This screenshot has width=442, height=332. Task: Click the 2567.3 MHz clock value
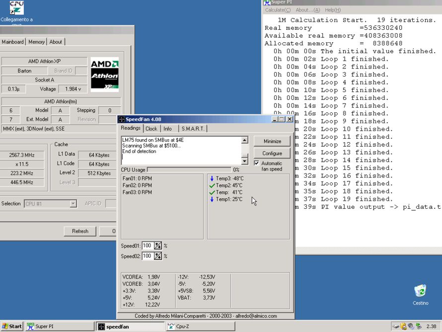coord(22,155)
